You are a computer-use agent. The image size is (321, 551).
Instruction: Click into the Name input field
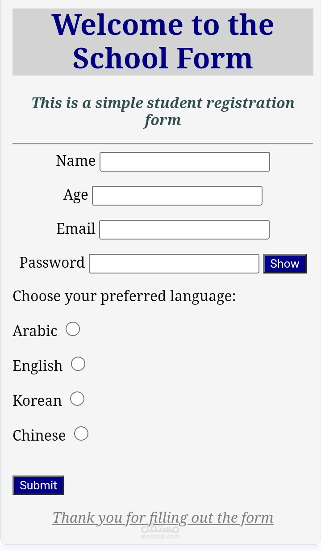click(184, 161)
